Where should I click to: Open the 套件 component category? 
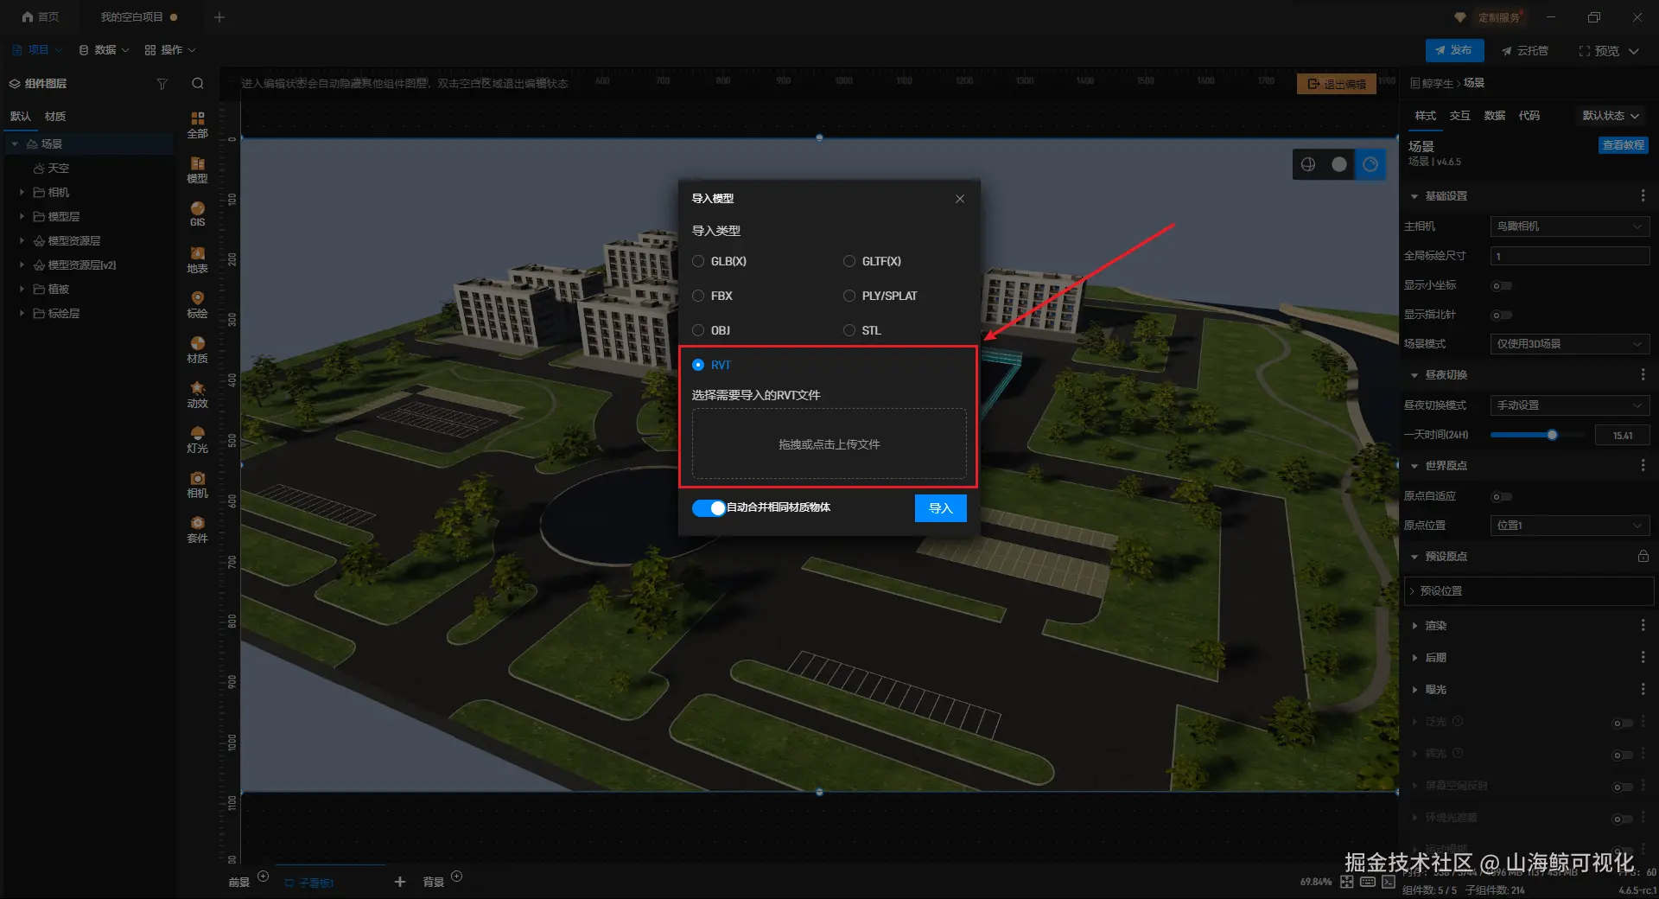click(197, 529)
